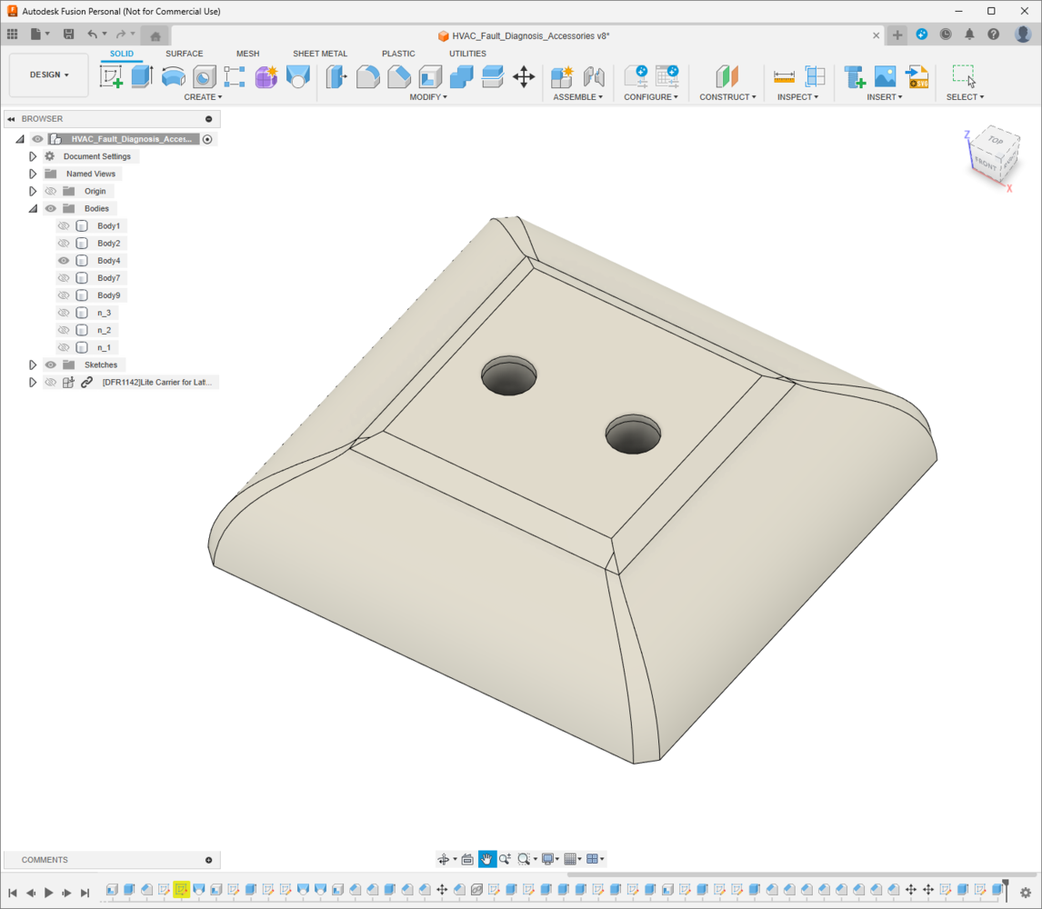Click the Orbit navigation tool
The height and width of the screenshot is (909, 1042).
(x=443, y=859)
